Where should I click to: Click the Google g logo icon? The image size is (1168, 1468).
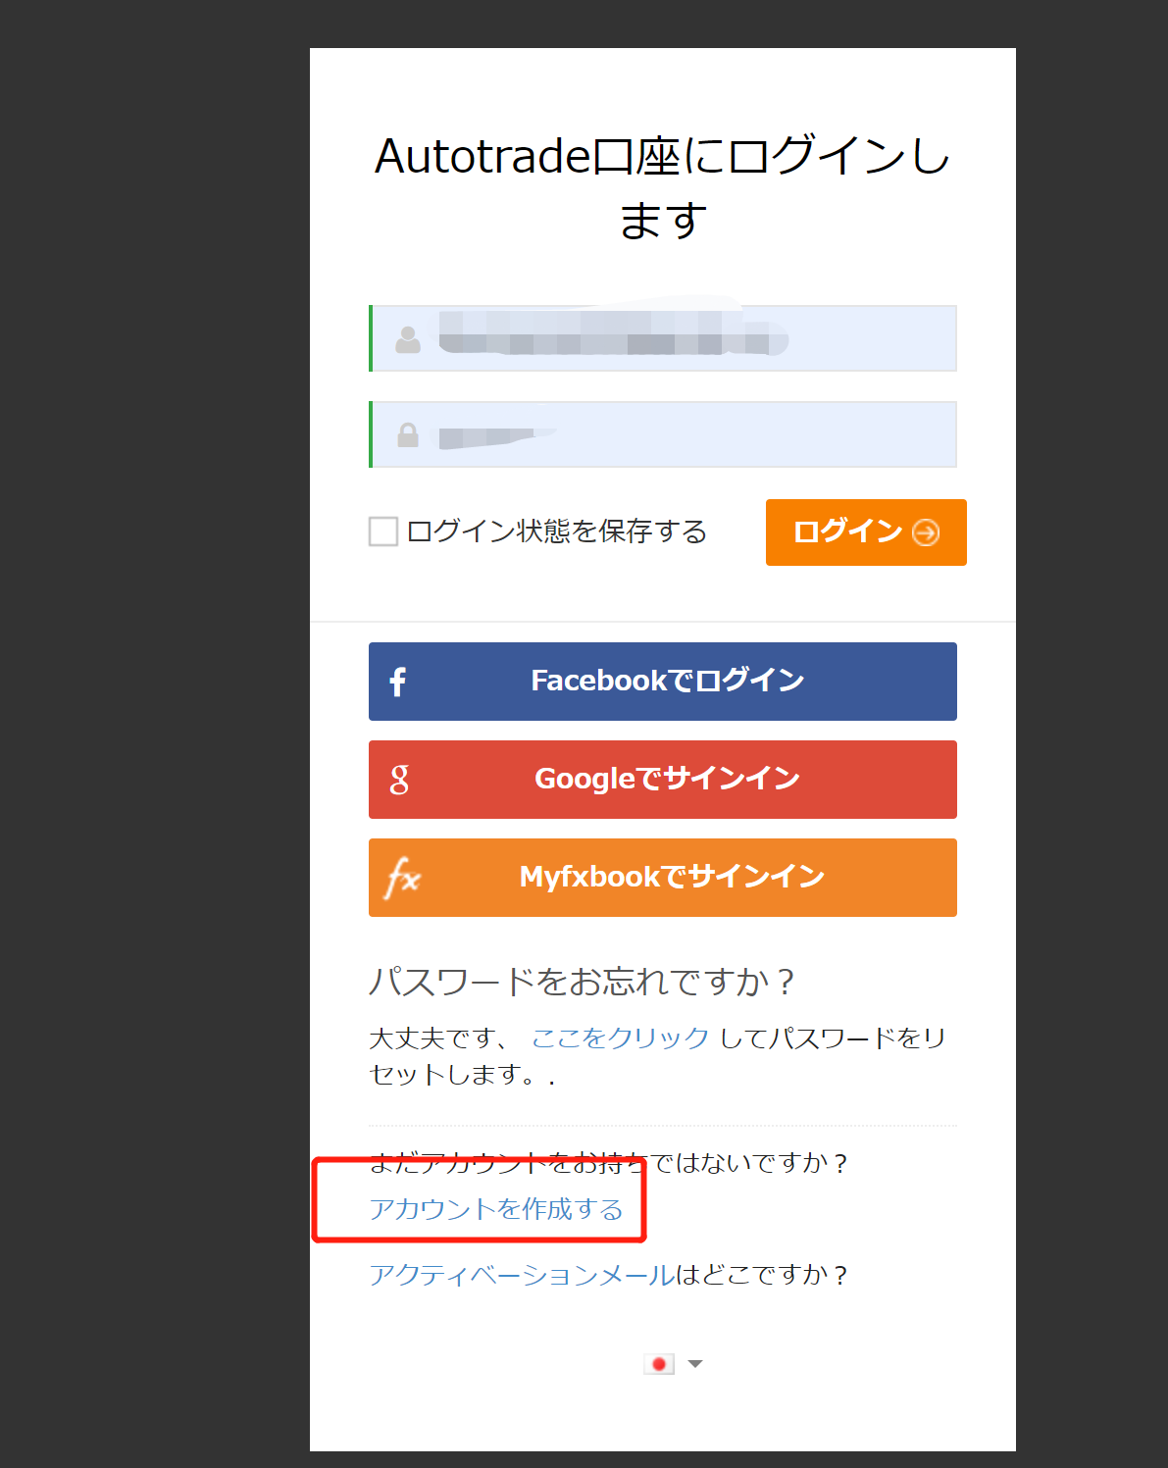tap(399, 780)
